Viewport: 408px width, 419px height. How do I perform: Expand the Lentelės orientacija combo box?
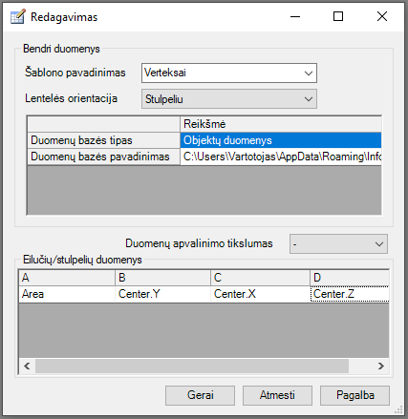(x=229, y=99)
